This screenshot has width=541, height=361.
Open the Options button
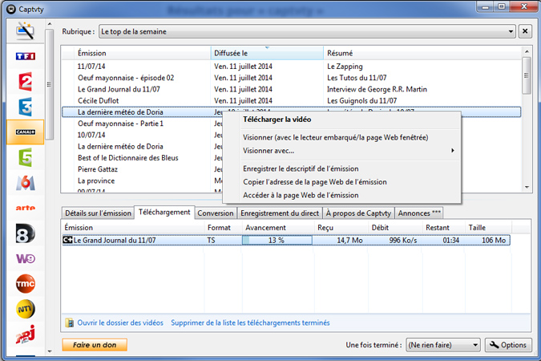coord(507,345)
